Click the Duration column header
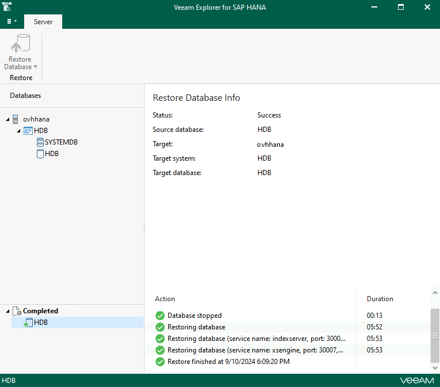The image size is (440, 387). tap(380, 299)
